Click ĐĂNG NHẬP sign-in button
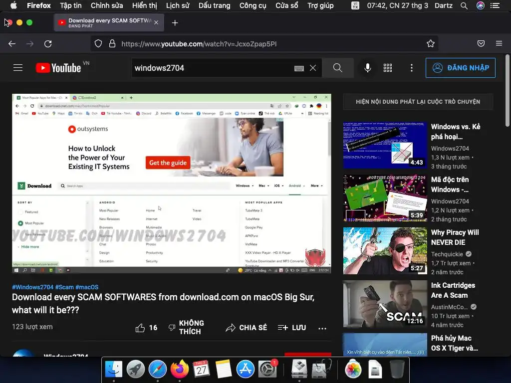The image size is (511, 383). [x=461, y=68]
